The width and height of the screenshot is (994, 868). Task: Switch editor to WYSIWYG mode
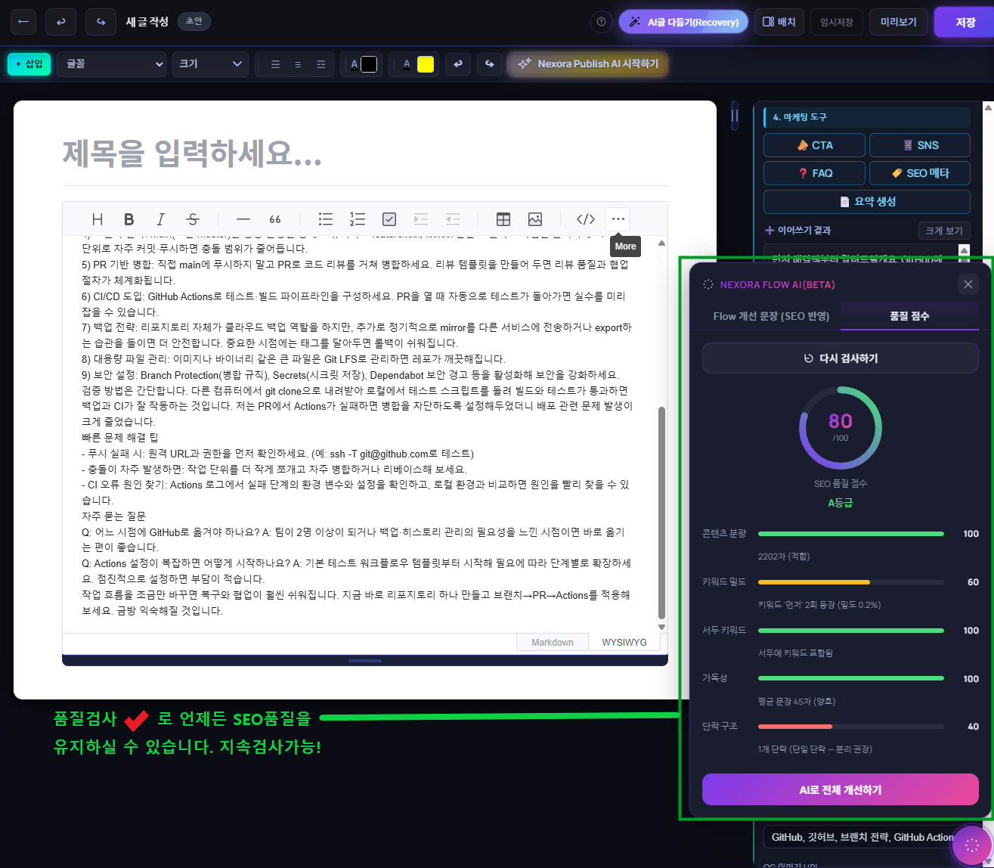(624, 642)
